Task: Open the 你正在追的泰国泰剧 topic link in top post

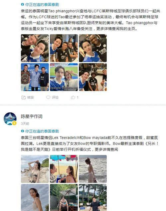Action: click(42, 5)
